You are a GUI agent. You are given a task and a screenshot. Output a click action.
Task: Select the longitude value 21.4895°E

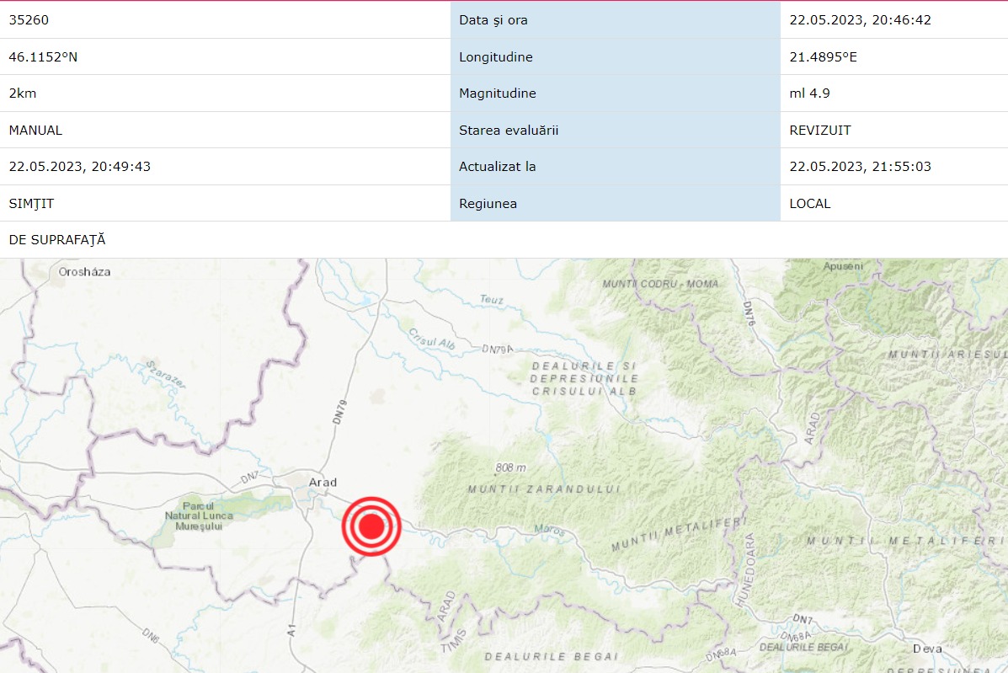click(823, 57)
